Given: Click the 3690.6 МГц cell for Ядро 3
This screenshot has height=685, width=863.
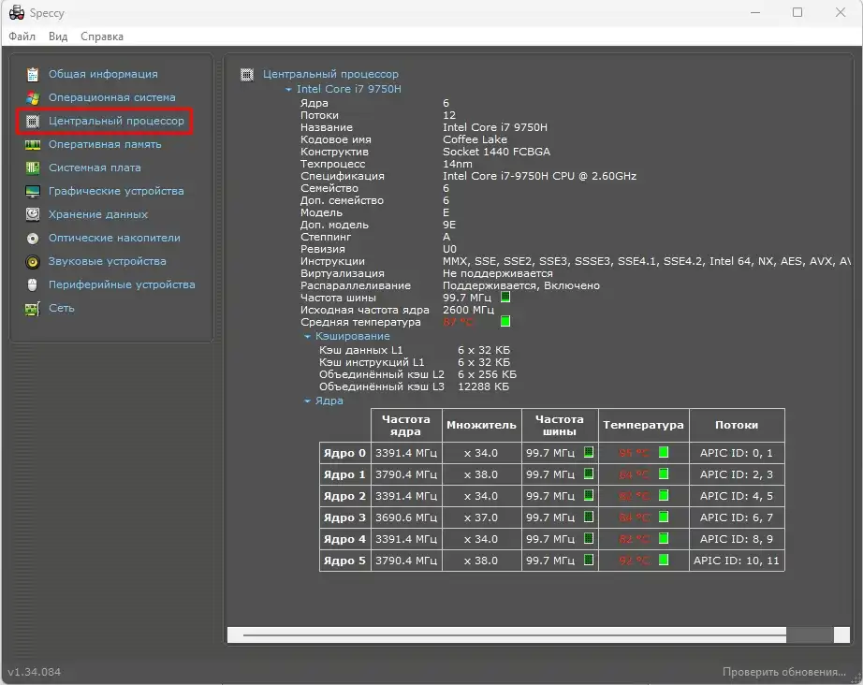Looking at the screenshot, I should coord(406,517).
